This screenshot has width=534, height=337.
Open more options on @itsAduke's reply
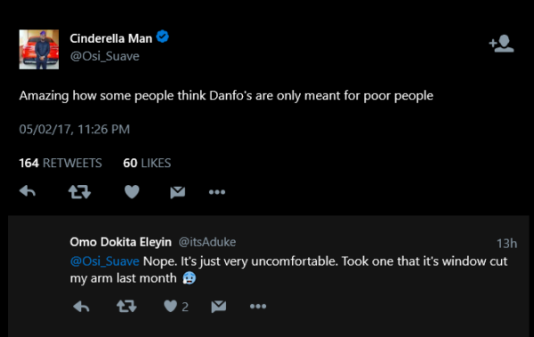click(258, 307)
